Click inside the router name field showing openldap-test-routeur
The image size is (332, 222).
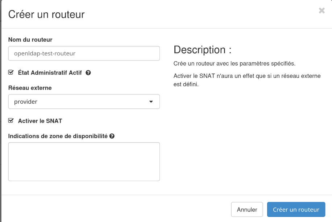click(83, 53)
